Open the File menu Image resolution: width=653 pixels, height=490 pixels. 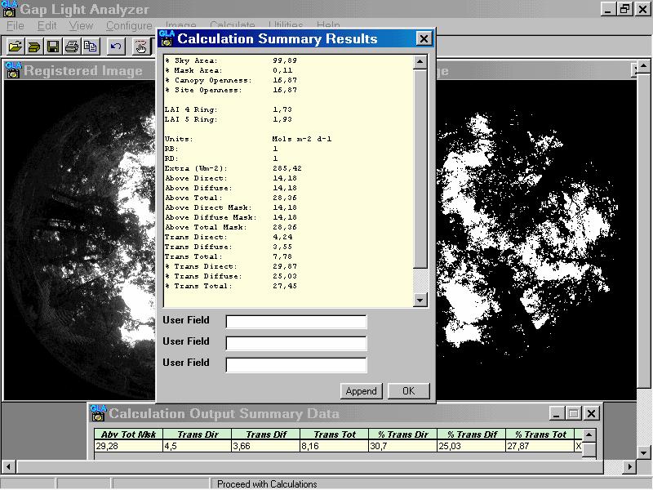pos(16,26)
